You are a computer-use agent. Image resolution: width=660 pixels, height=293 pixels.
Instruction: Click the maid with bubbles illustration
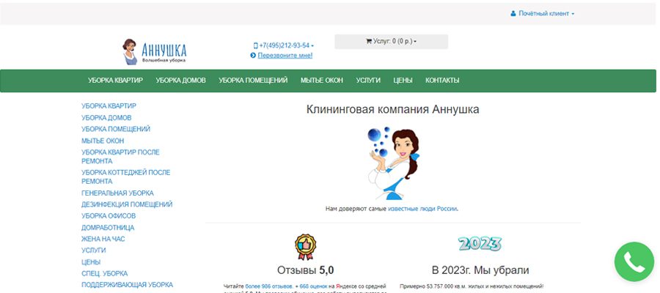[x=394, y=163]
